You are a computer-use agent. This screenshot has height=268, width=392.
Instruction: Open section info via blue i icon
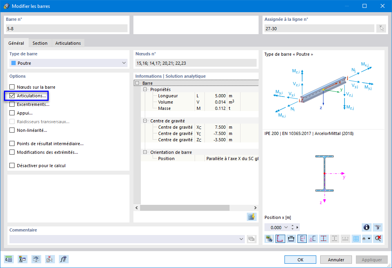[366, 227]
